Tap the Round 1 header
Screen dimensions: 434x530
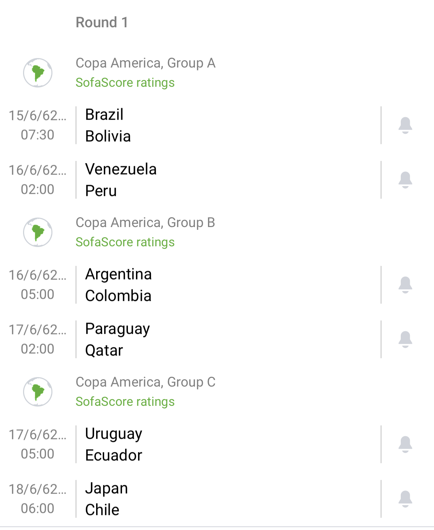pos(102,22)
